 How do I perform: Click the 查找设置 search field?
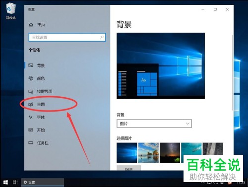click(67, 37)
